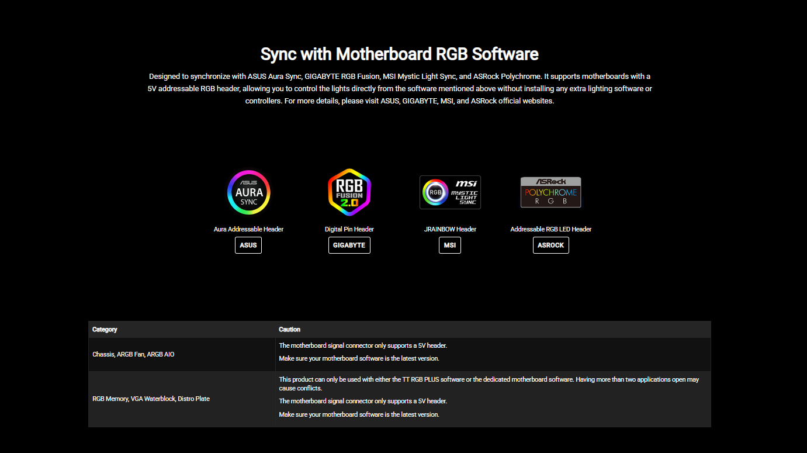Click the description paragraph under the heading

tap(399, 88)
